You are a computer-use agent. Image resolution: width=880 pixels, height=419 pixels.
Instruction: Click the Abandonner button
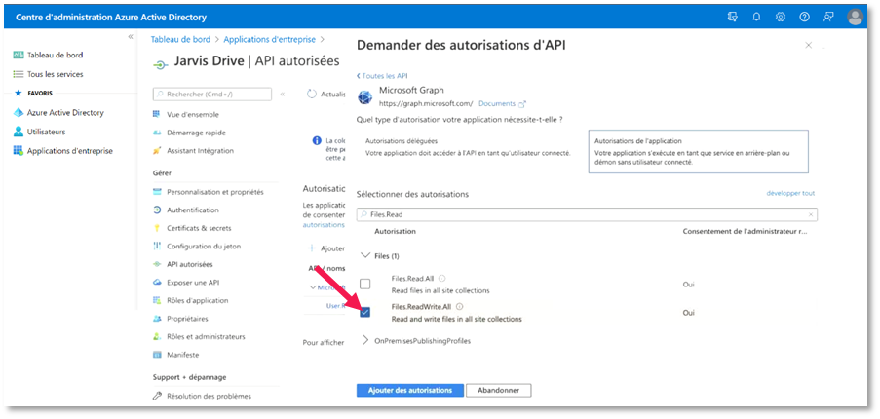pos(498,390)
